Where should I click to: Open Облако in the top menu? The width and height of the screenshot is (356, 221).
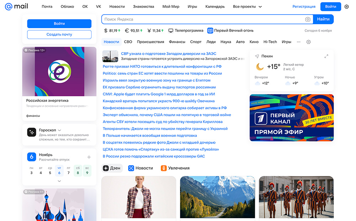[67, 6]
